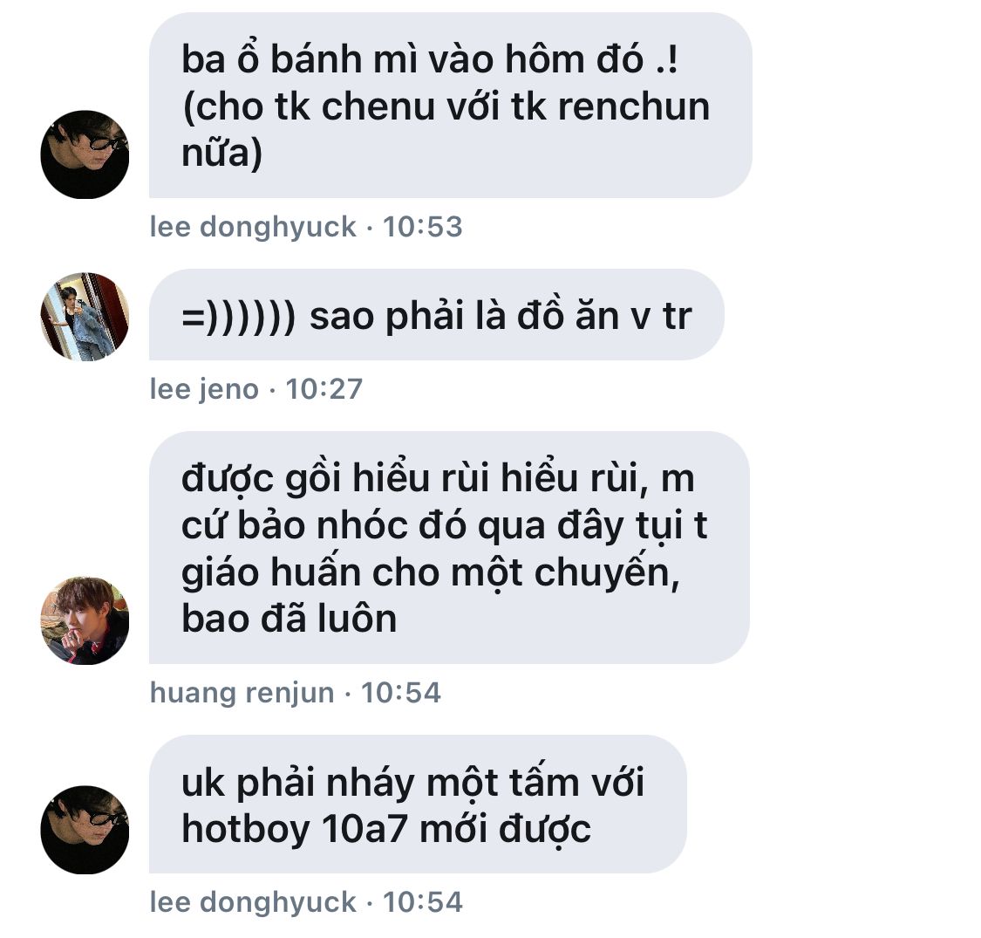Click the 10:54 timestamp under the hotboy message

(x=422, y=902)
